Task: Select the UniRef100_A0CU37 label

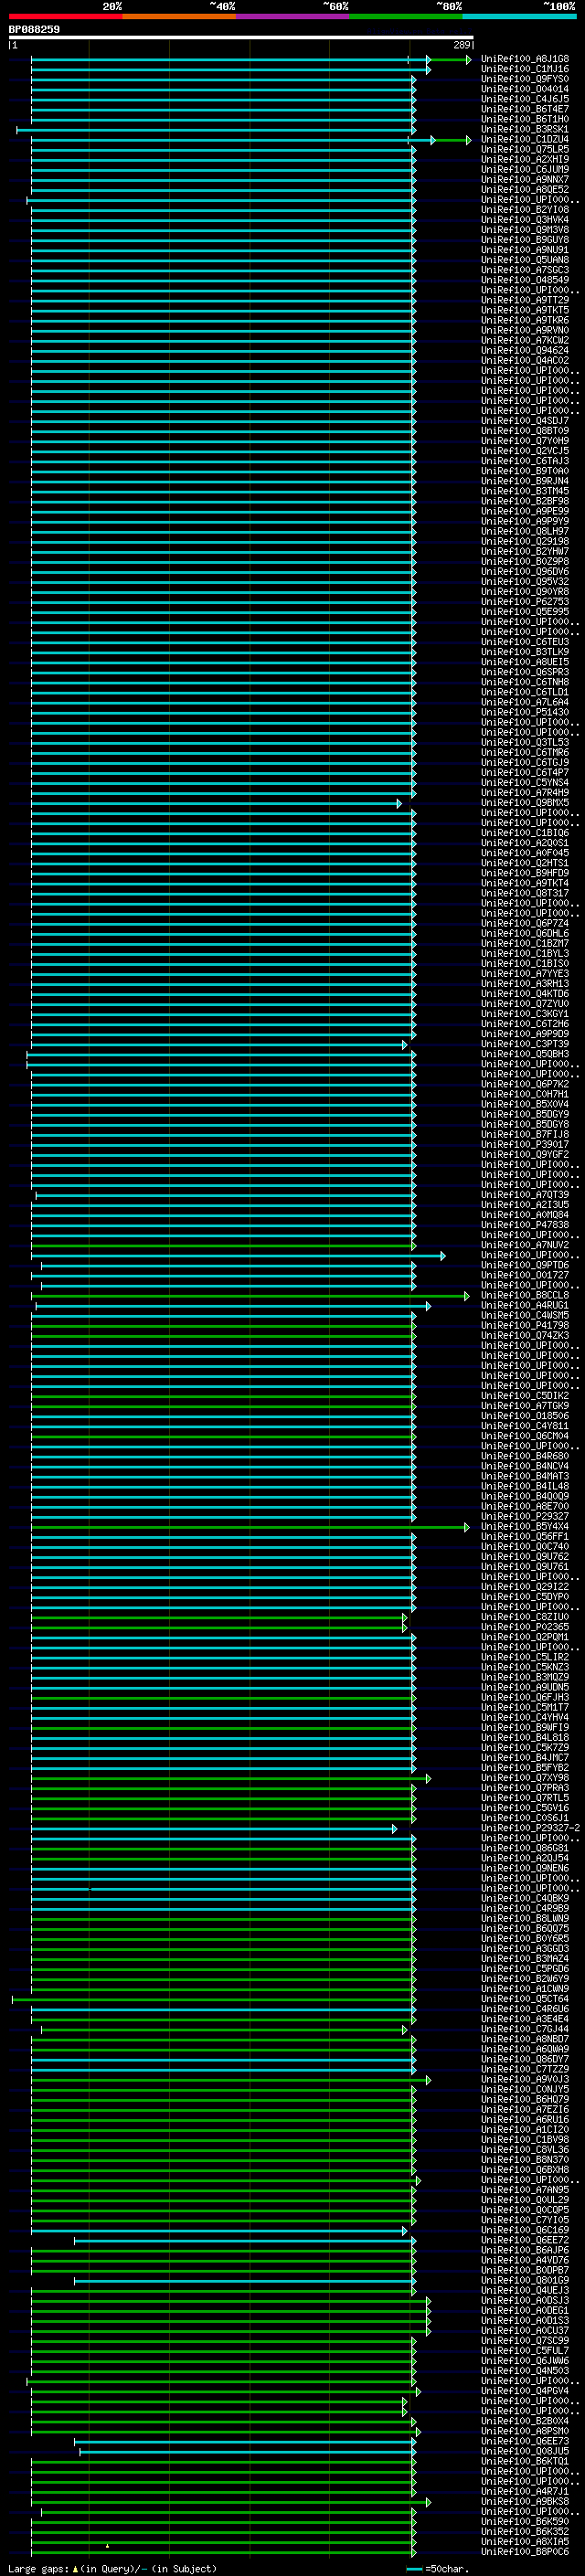Action: (525, 2331)
